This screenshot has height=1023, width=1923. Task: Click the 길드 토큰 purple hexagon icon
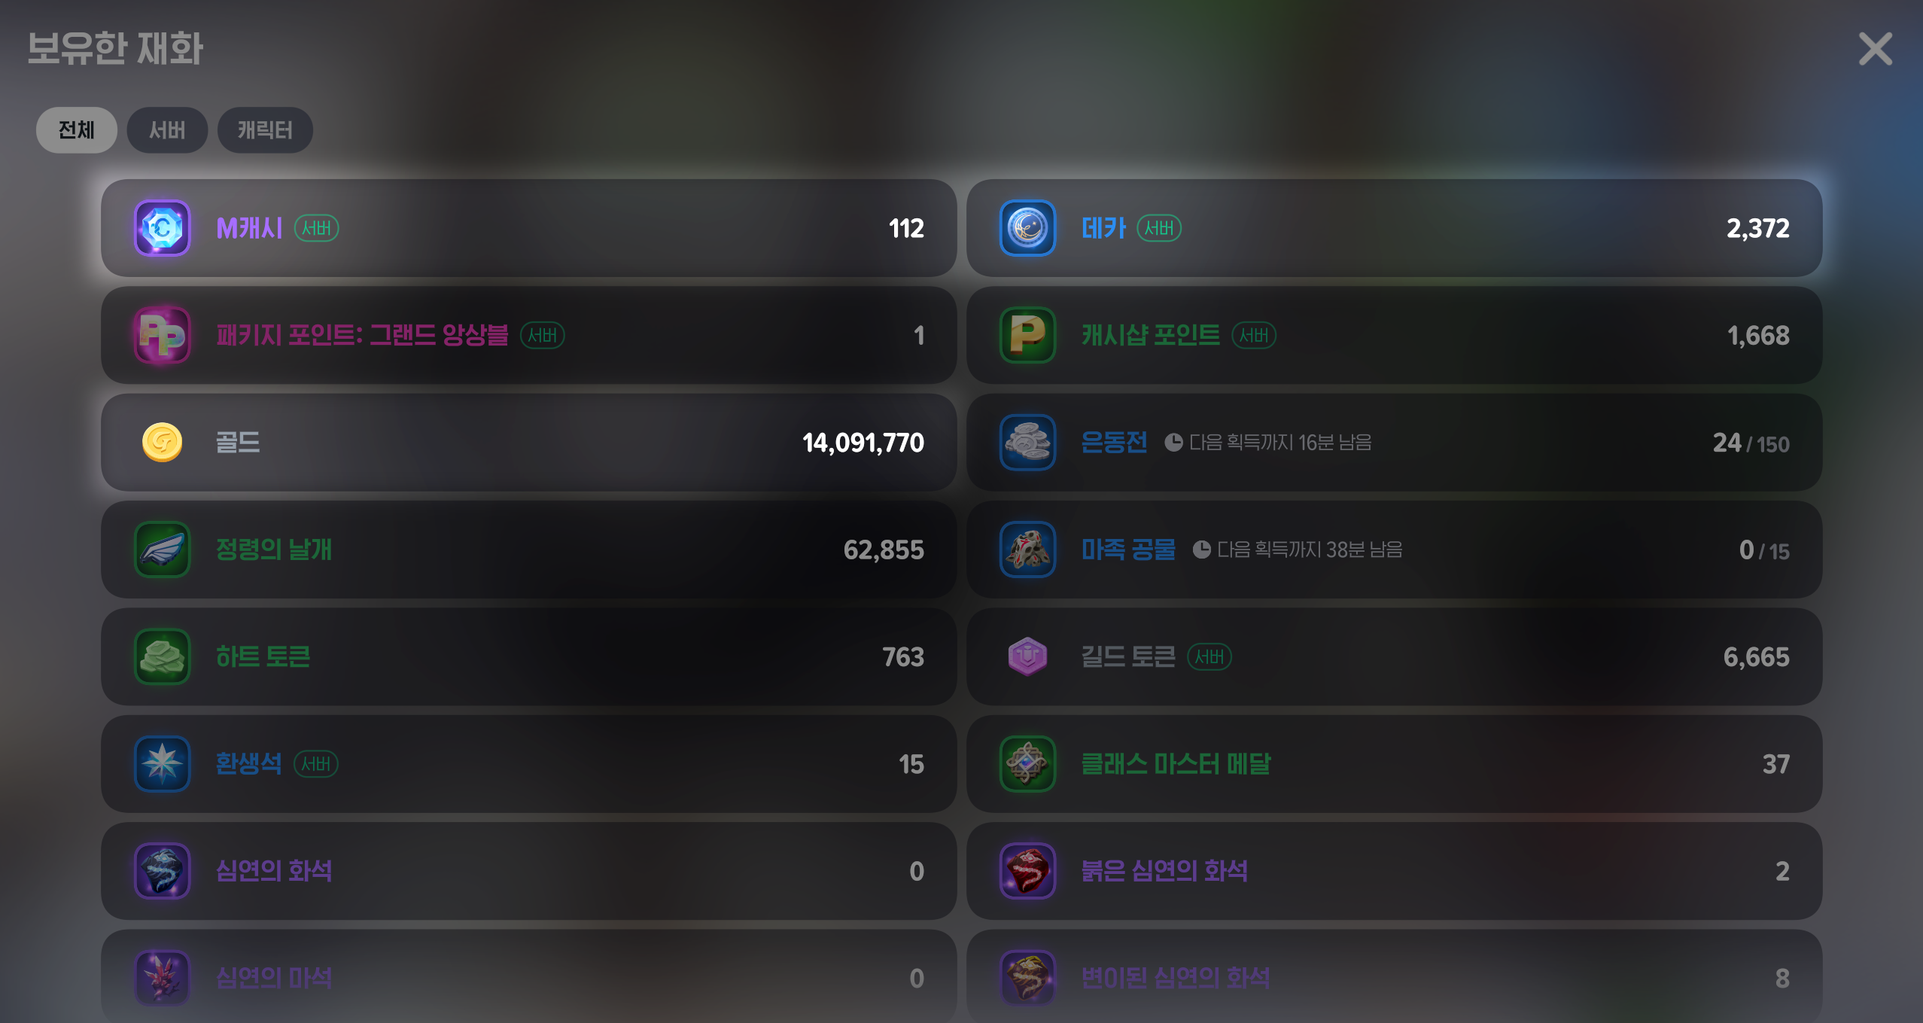coord(1027,656)
